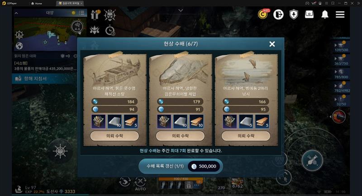This screenshot has height=196, width=362.
Task: Switch to the Home tab in LDPlayer
Action: (37, 3)
